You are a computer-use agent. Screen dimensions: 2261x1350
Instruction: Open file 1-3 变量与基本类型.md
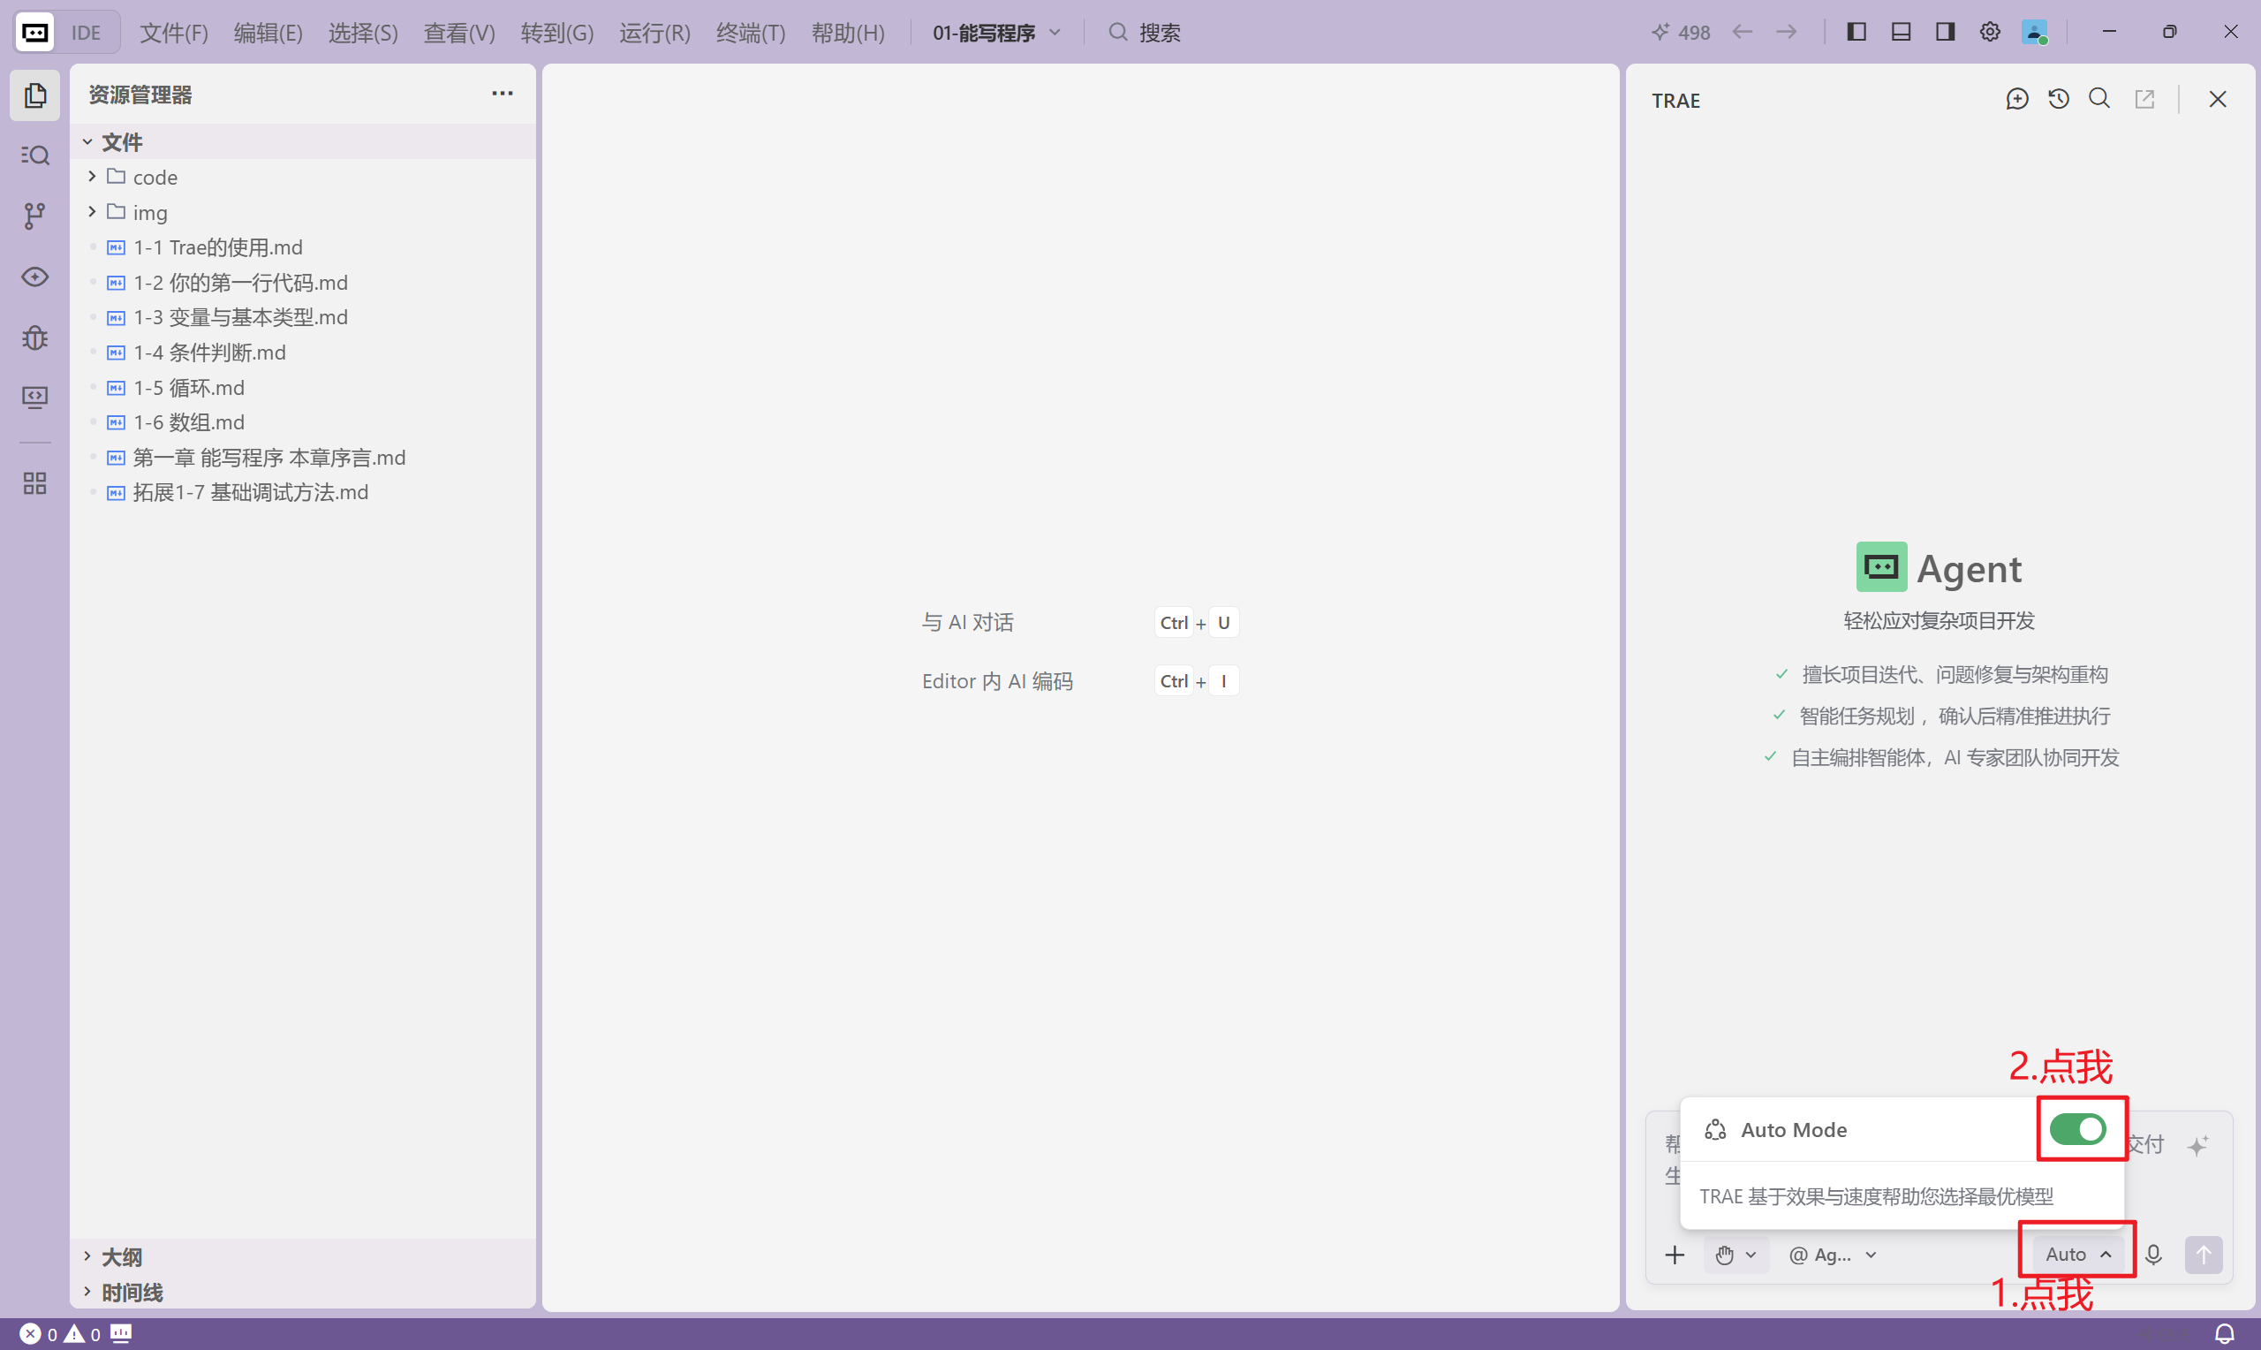pos(303,317)
